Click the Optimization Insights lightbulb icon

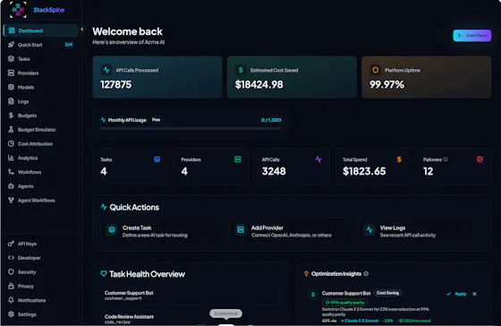pyautogui.click(x=306, y=274)
